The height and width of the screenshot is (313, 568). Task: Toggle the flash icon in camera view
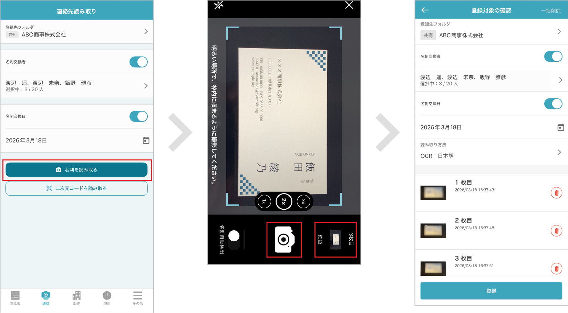219,5
